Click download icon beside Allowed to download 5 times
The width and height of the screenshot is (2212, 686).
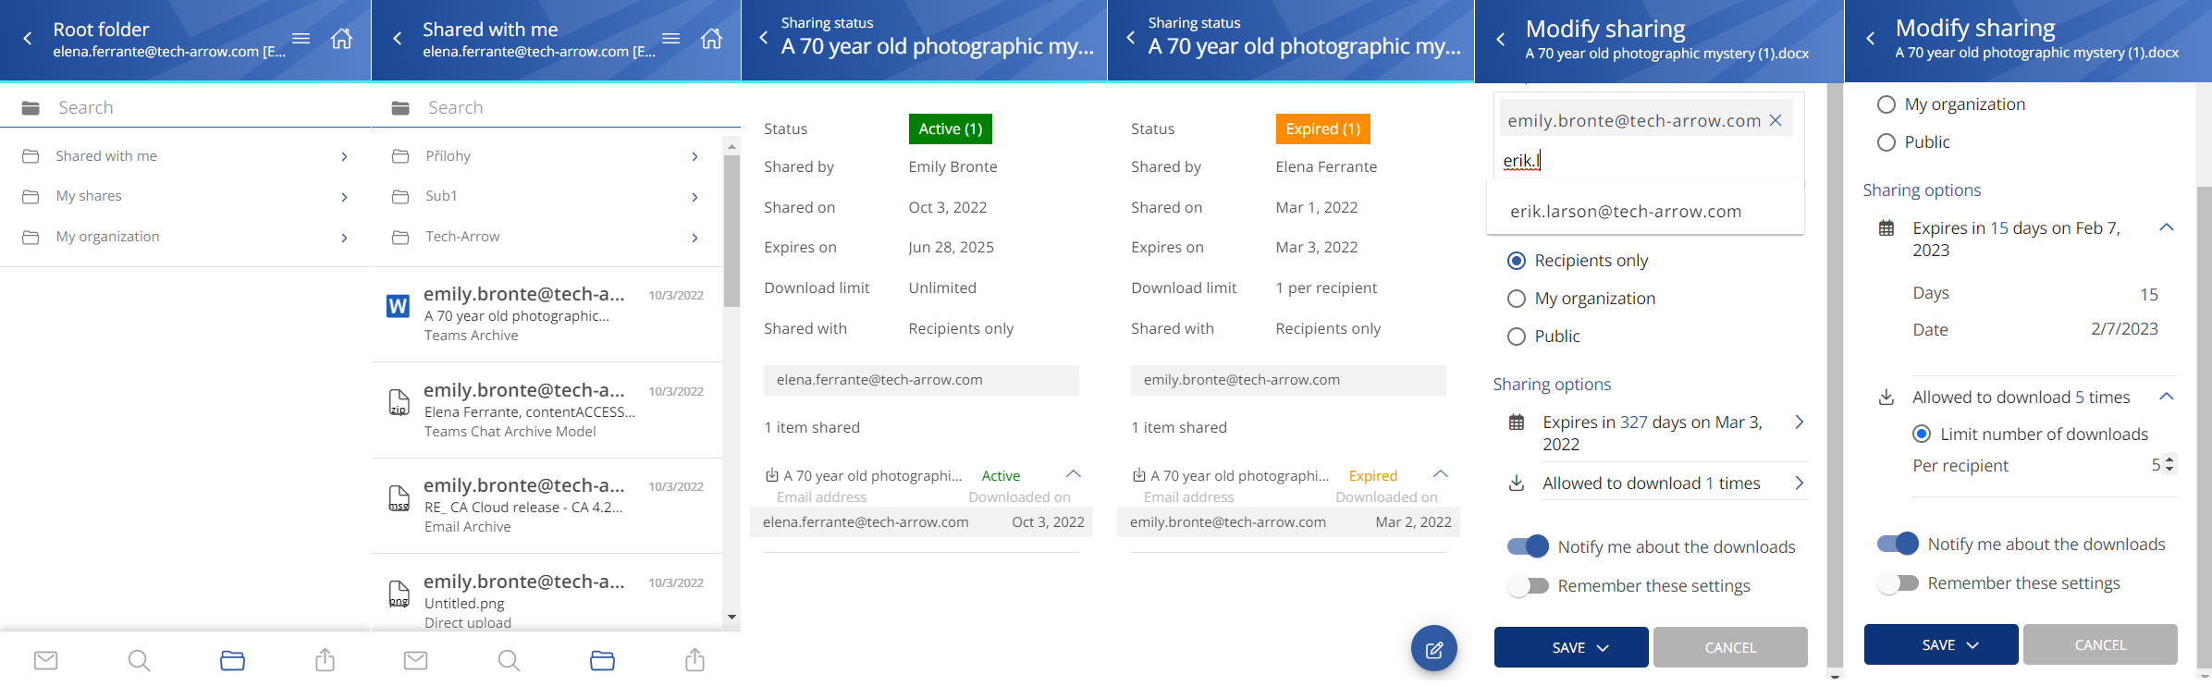1886,398
